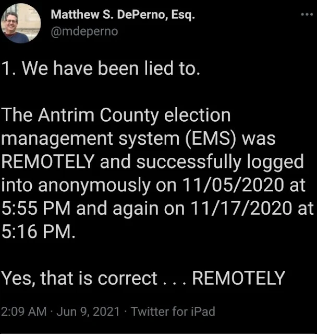The height and width of the screenshot is (334, 317).
Task: Select the first capitalized 'REMOTELY' in the paragraph
Action: (x=48, y=162)
